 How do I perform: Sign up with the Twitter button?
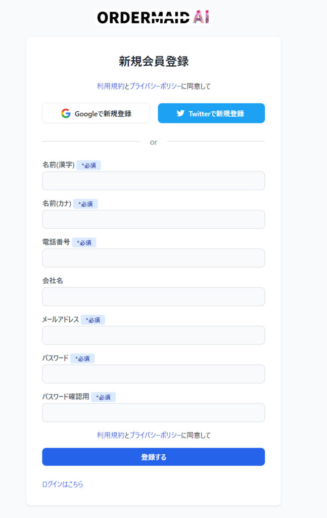(211, 113)
